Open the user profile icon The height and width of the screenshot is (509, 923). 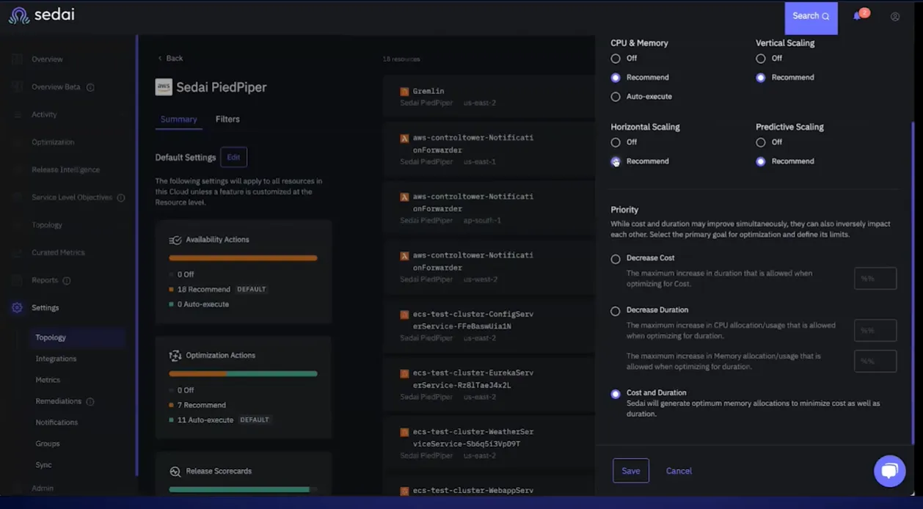tap(895, 17)
